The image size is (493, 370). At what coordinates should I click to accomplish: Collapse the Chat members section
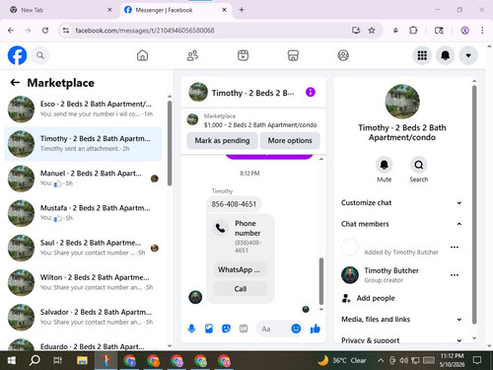[401, 224]
